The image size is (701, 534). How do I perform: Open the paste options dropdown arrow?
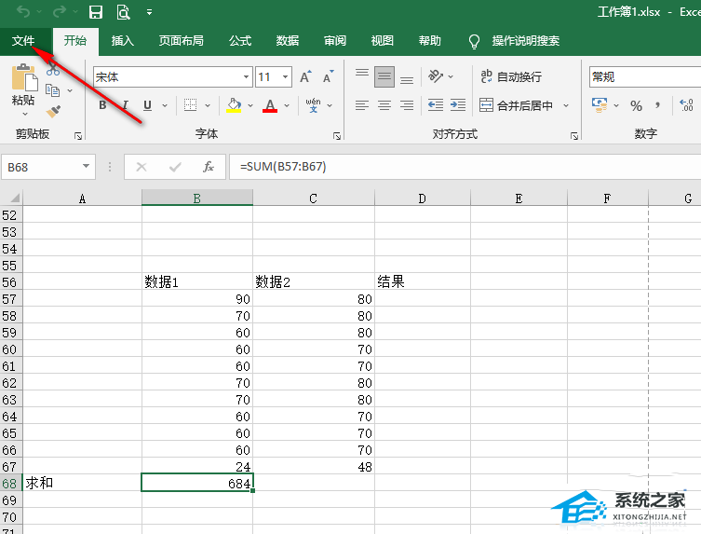tap(24, 114)
